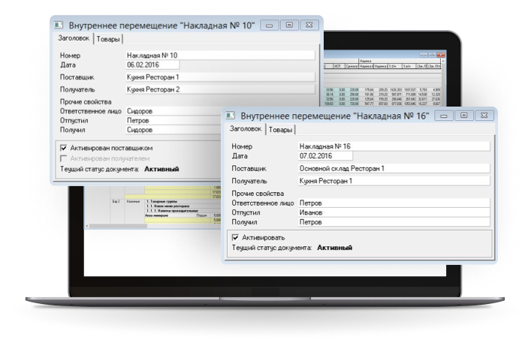Click Получил field Петров in window № 16

pyautogui.click(x=394, y=222)
